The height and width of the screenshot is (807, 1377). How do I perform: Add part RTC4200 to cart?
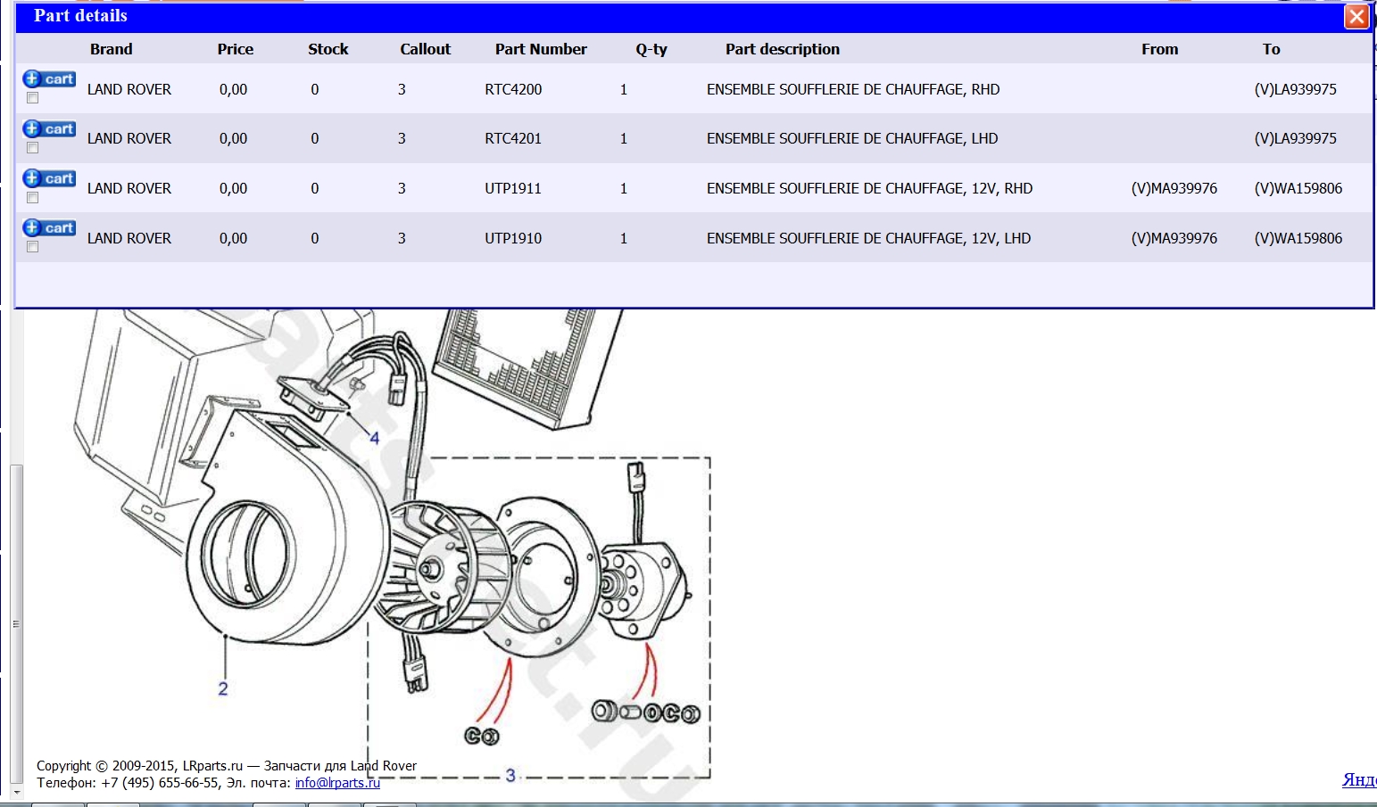49,79
